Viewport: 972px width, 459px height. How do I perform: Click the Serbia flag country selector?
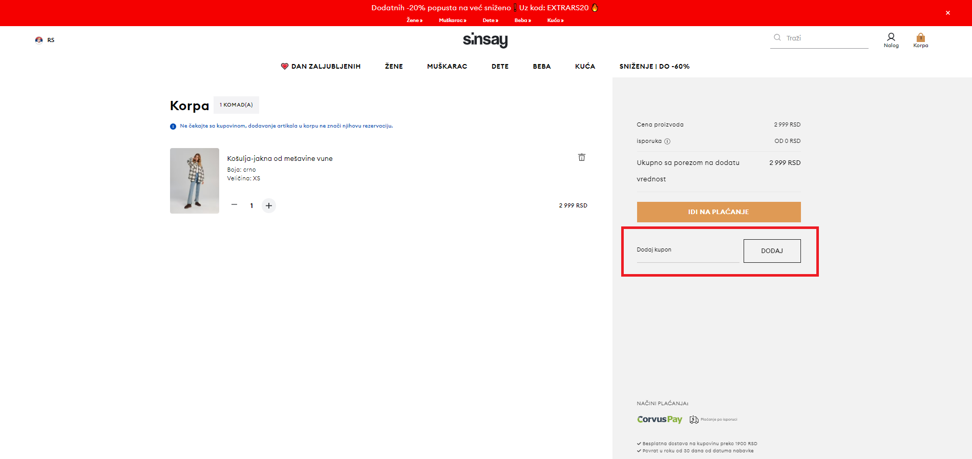tap(39, 40)
